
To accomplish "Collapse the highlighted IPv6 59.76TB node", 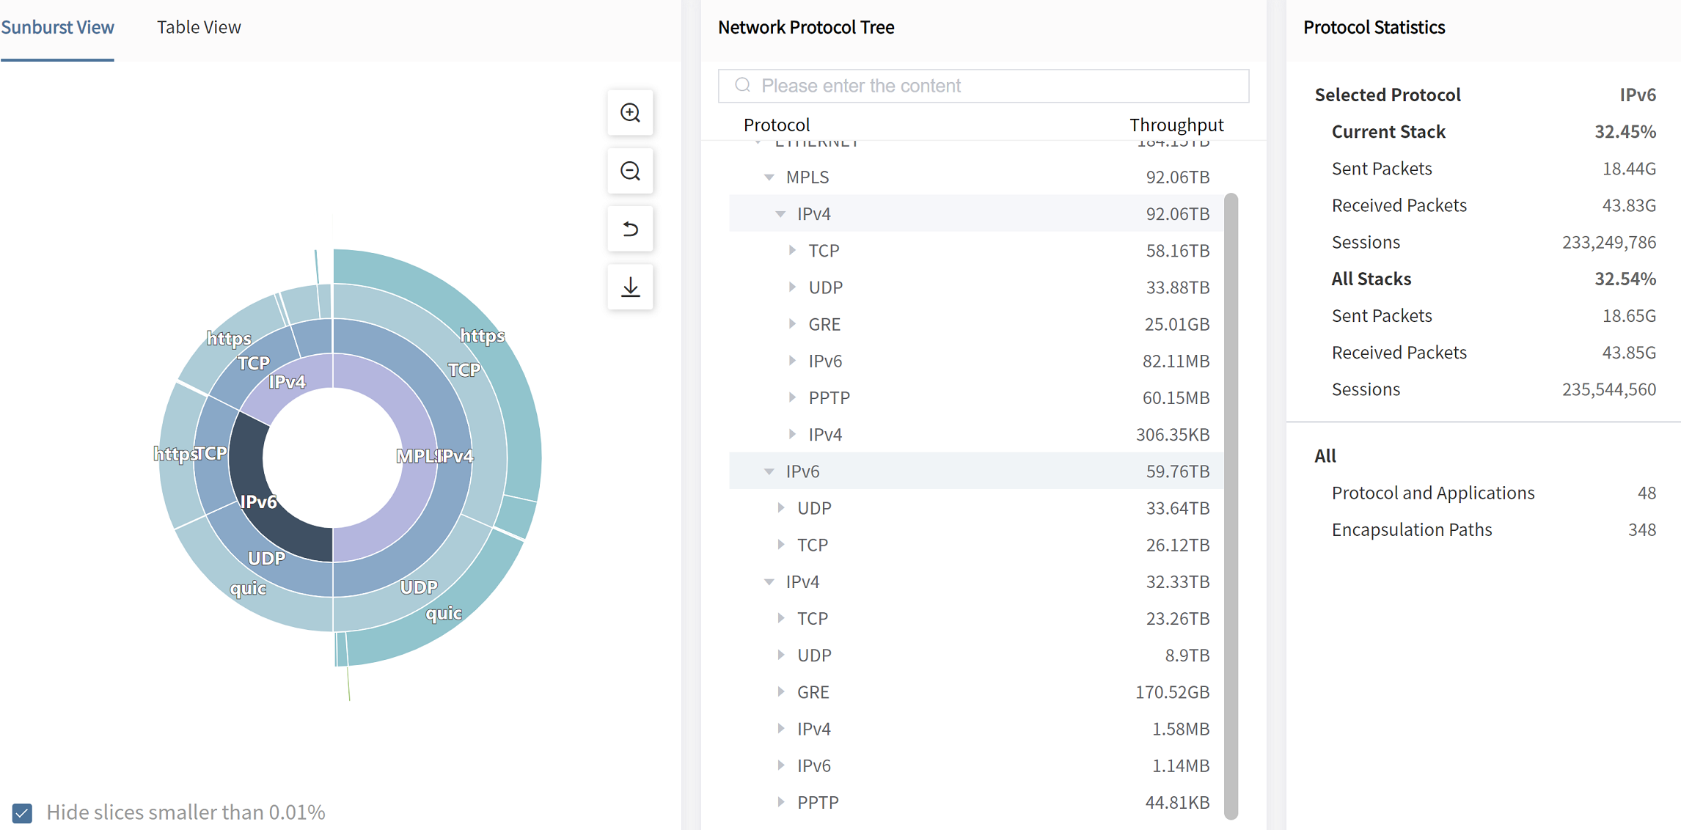I will tap(769, 471).
